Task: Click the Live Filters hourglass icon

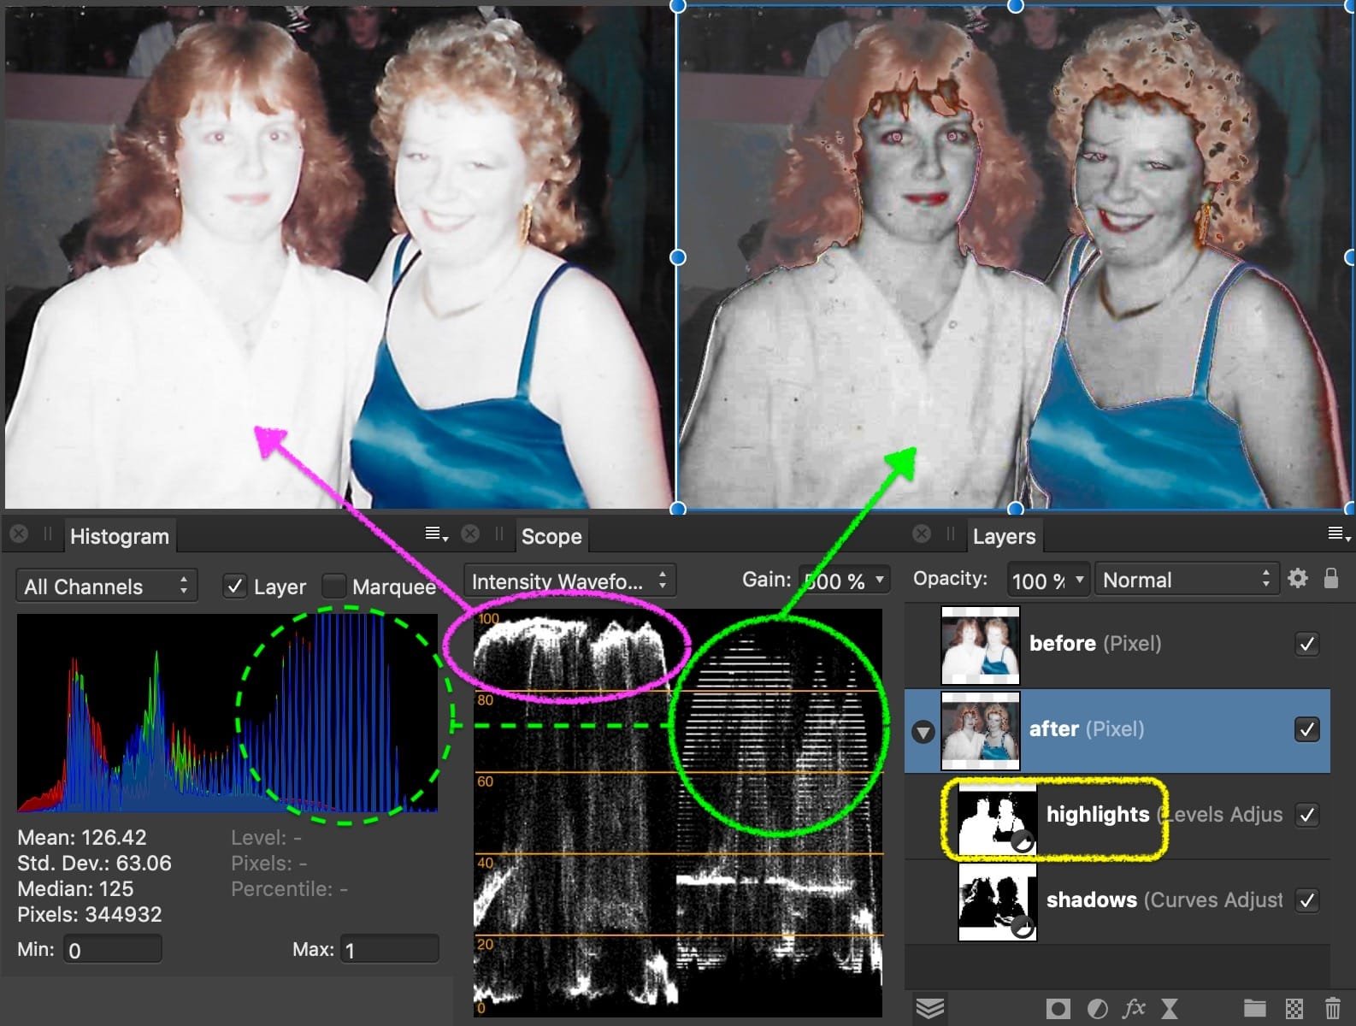Action: [1170, 1009]
